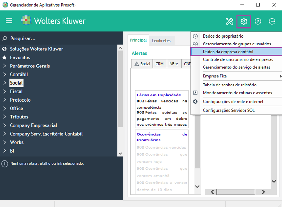Click the globe icon beside Soluções Wolters Kluwer
The height and width of the screenshot is (207, 282).
[4, 49]
